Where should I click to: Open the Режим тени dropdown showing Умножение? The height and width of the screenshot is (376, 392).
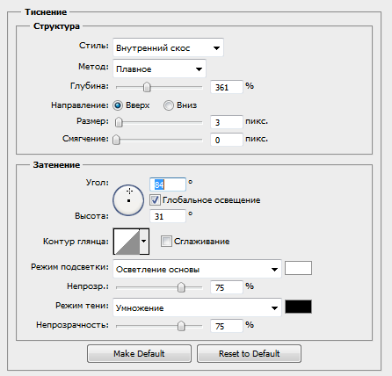(x=197, y=307)
